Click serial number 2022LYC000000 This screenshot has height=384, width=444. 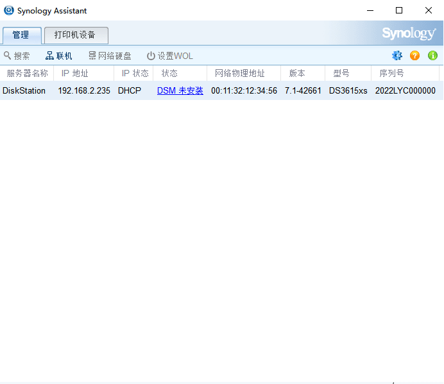406,90
